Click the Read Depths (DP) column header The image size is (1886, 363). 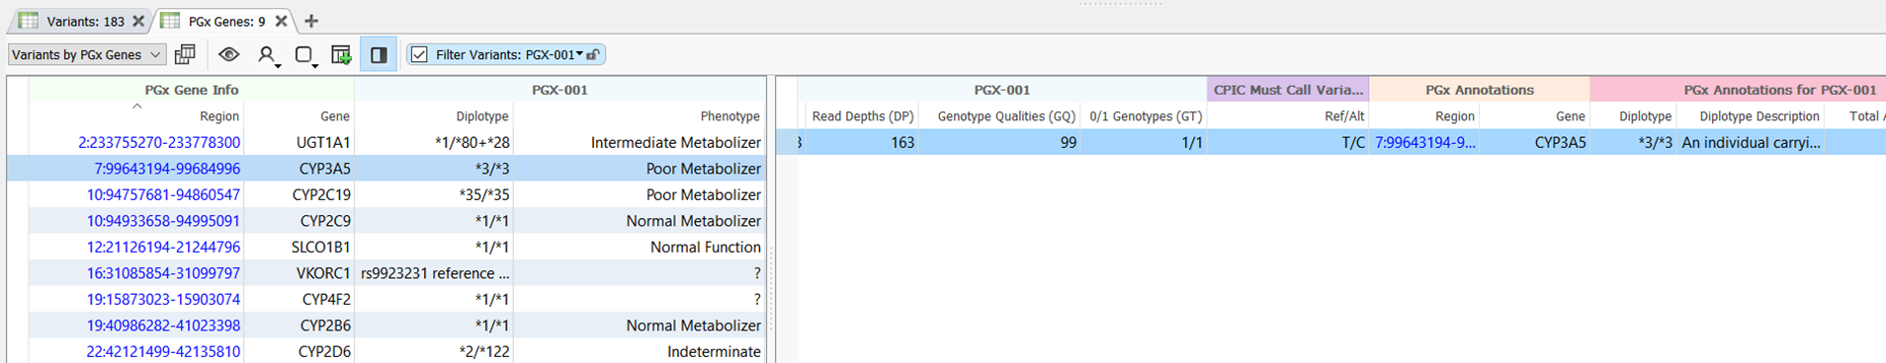tap(863, 116)
